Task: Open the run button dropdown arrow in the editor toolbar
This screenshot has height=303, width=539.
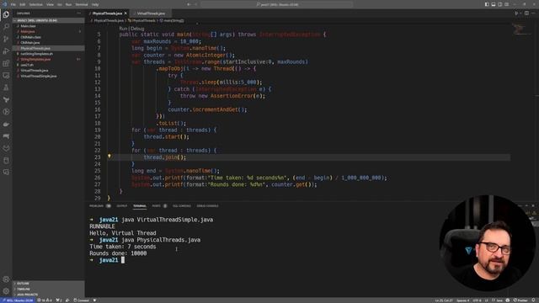Action: (x=520, y=13)
